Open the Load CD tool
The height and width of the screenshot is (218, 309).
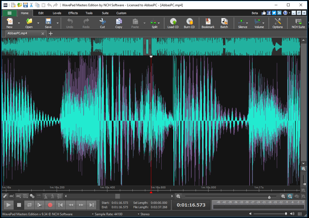click(x=173, y=22)
